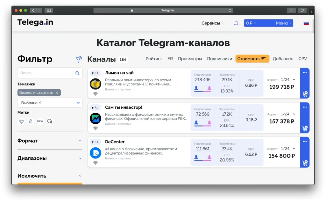Toggle the diamond label filter

coord(21,121)
